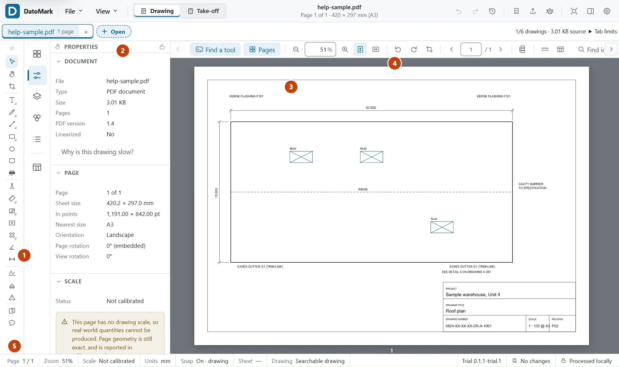Collapse the SCALE section
The image size is (619, 367).
[x=58, y=281]
